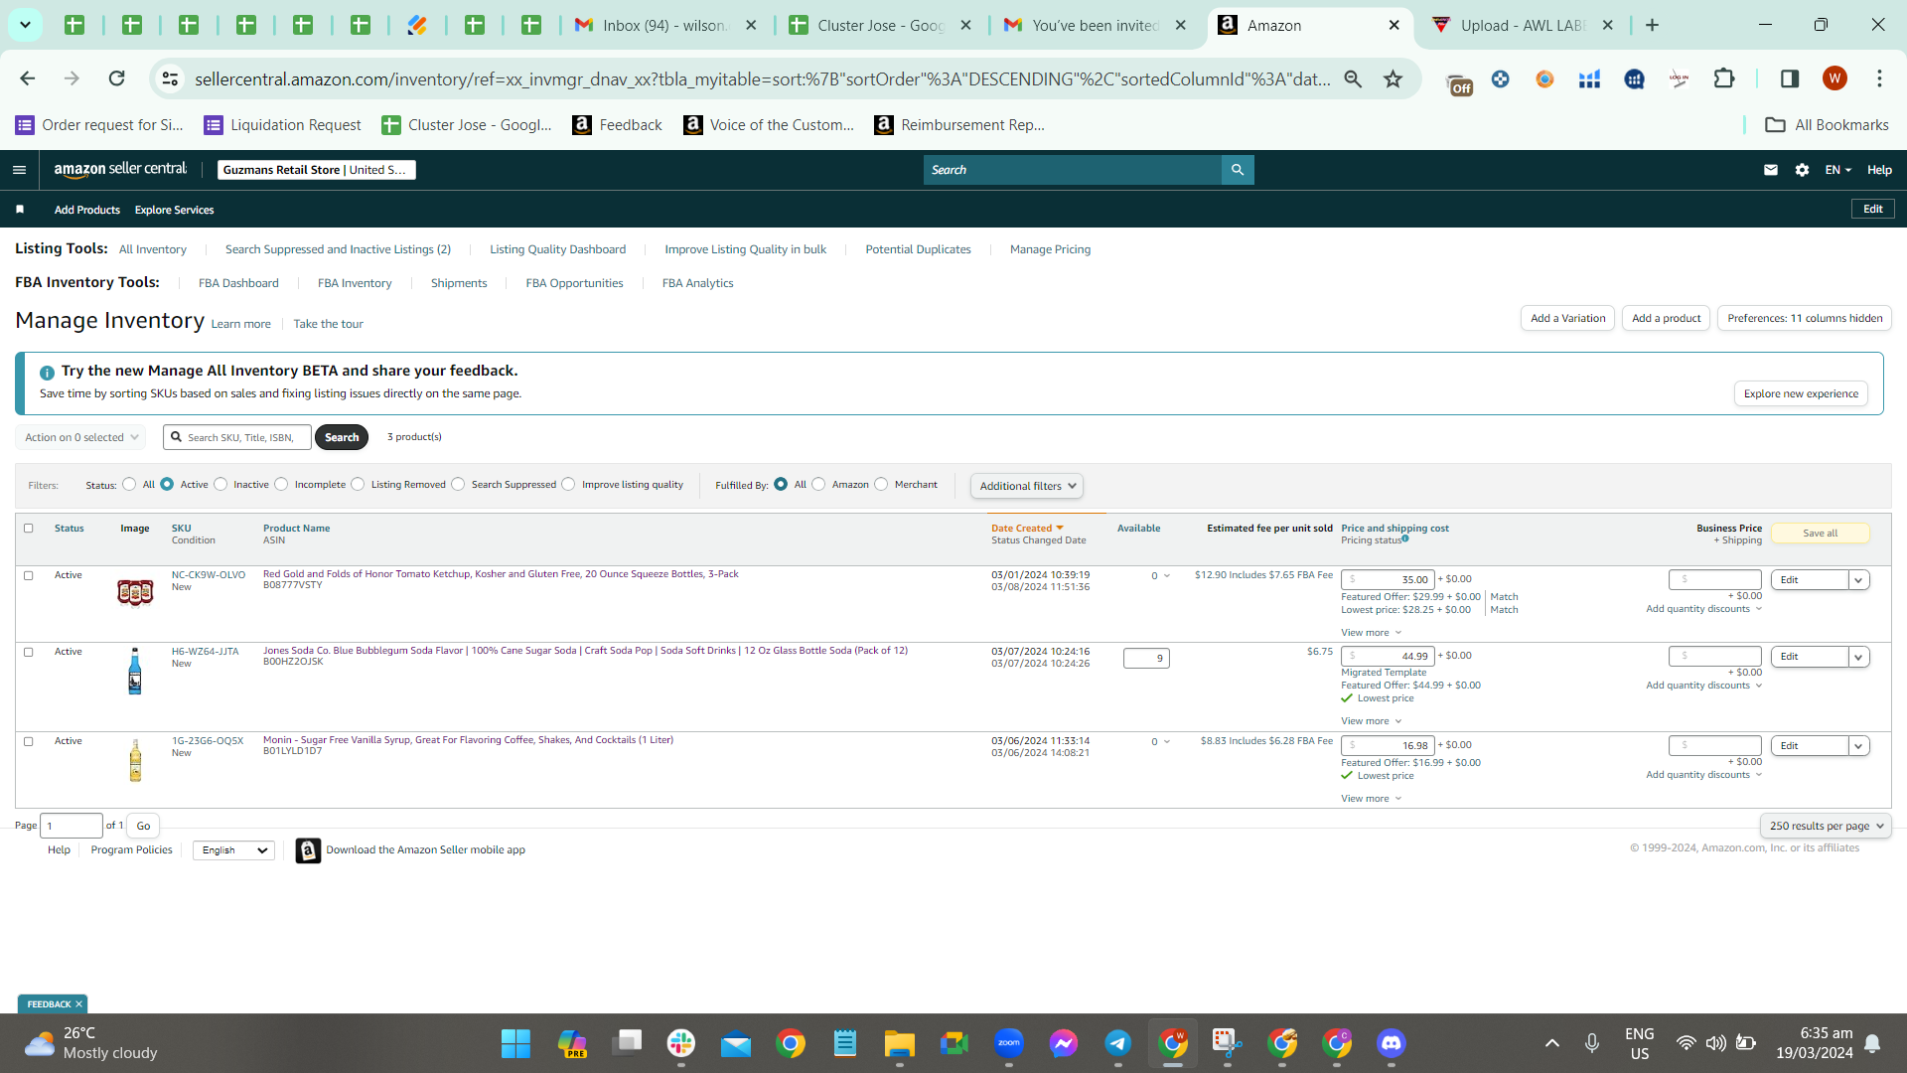
Task: Reload the page with the refresh icon
Action: (x=117, y=78)
